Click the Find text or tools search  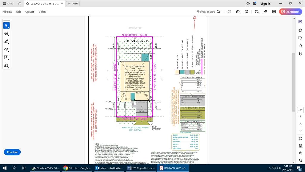(208, 12)
